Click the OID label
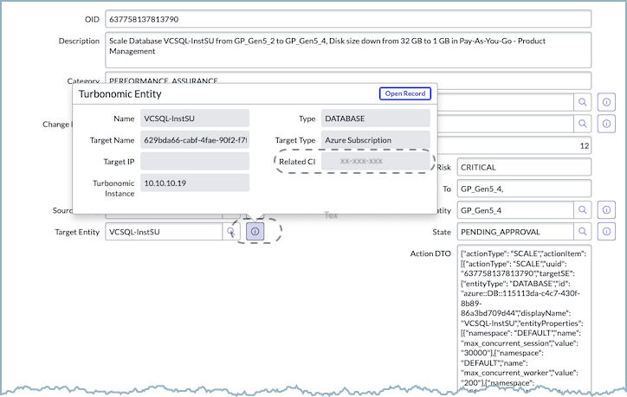This screenshot has width=627, height=397. [x=92, y=19]
